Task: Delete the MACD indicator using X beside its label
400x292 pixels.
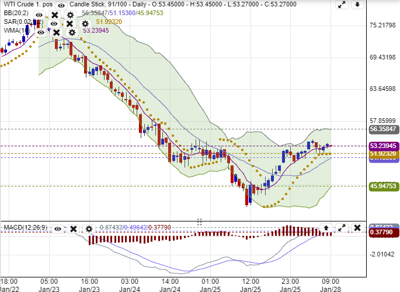Action: [x=73, y=229]
